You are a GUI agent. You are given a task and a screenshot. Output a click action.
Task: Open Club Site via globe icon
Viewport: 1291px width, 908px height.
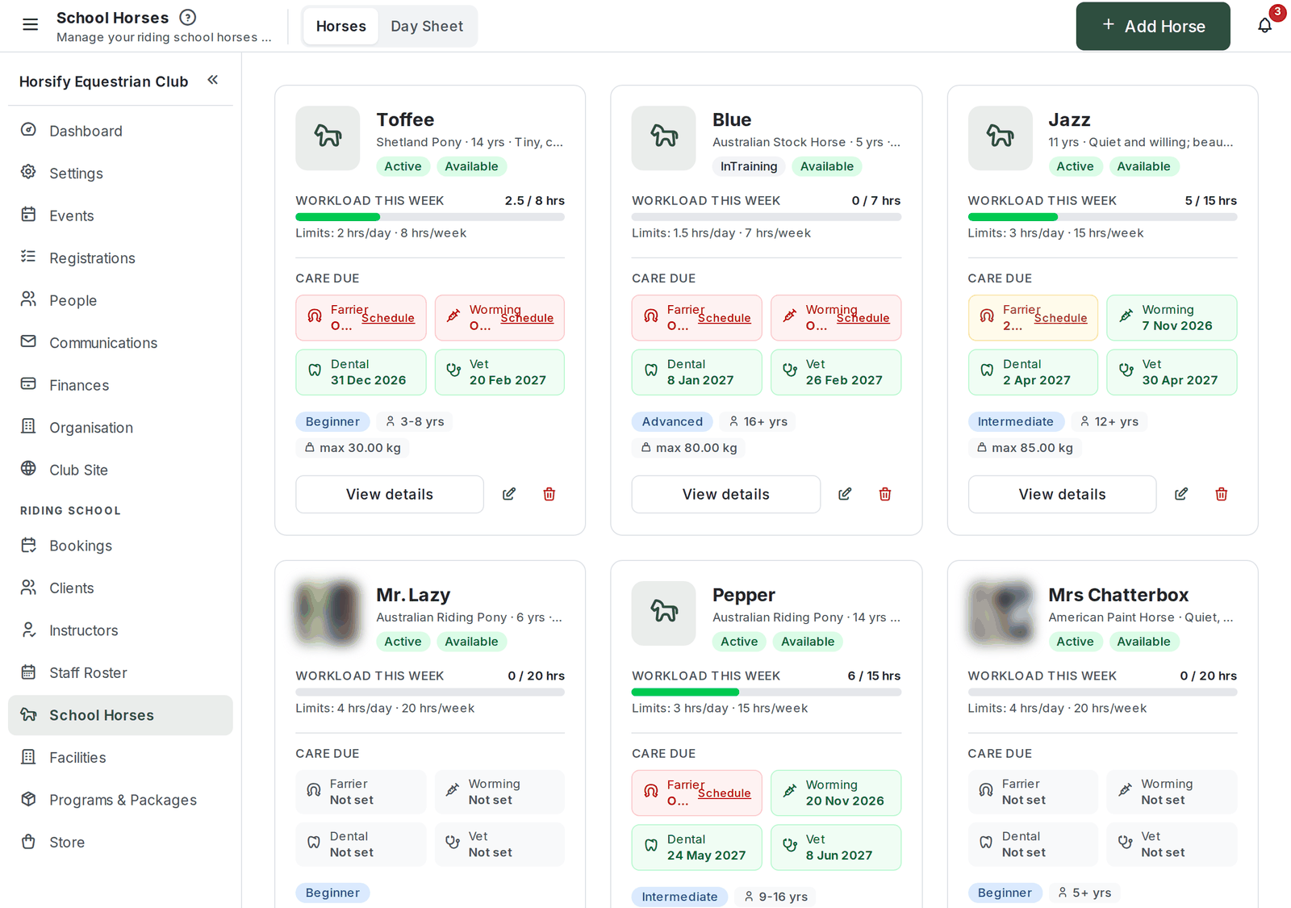tap(28, 469)
